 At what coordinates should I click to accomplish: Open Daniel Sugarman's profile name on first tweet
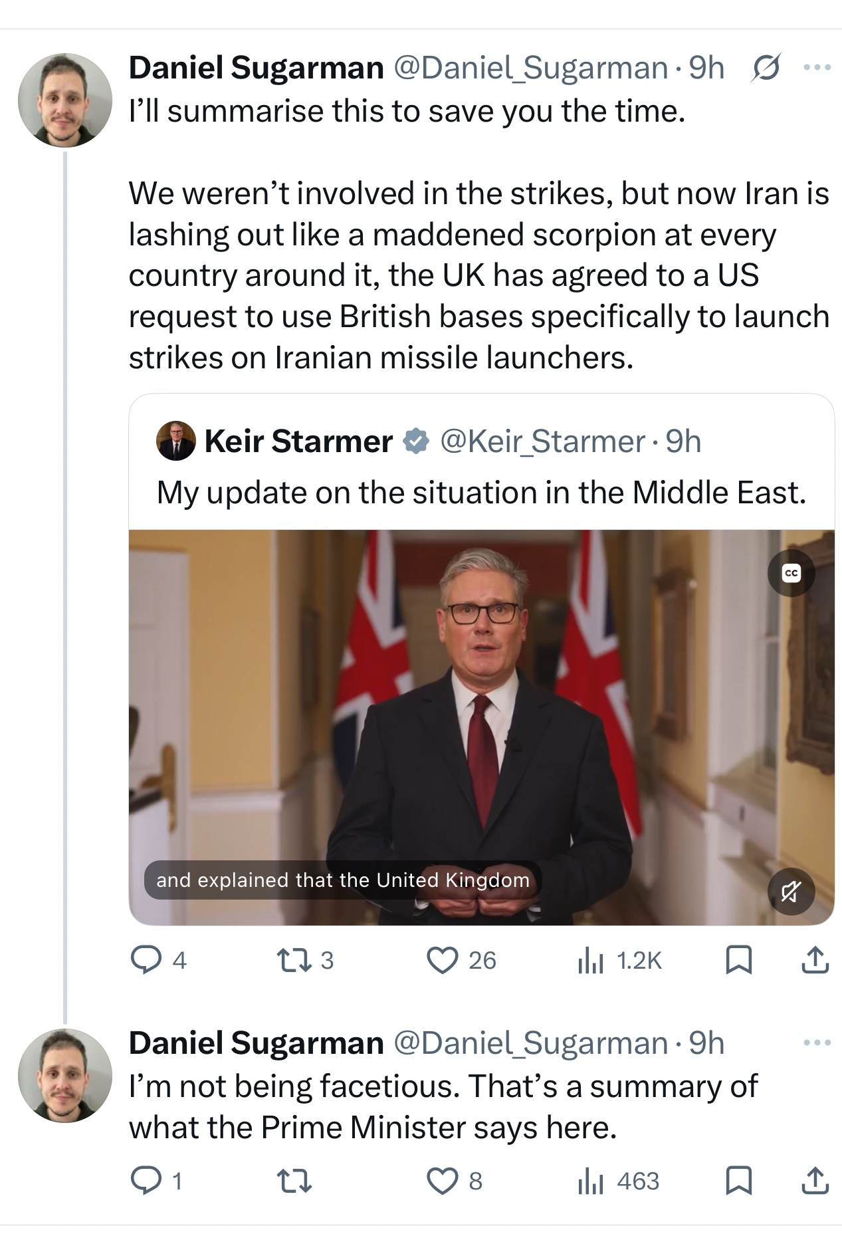coord(256,68)
